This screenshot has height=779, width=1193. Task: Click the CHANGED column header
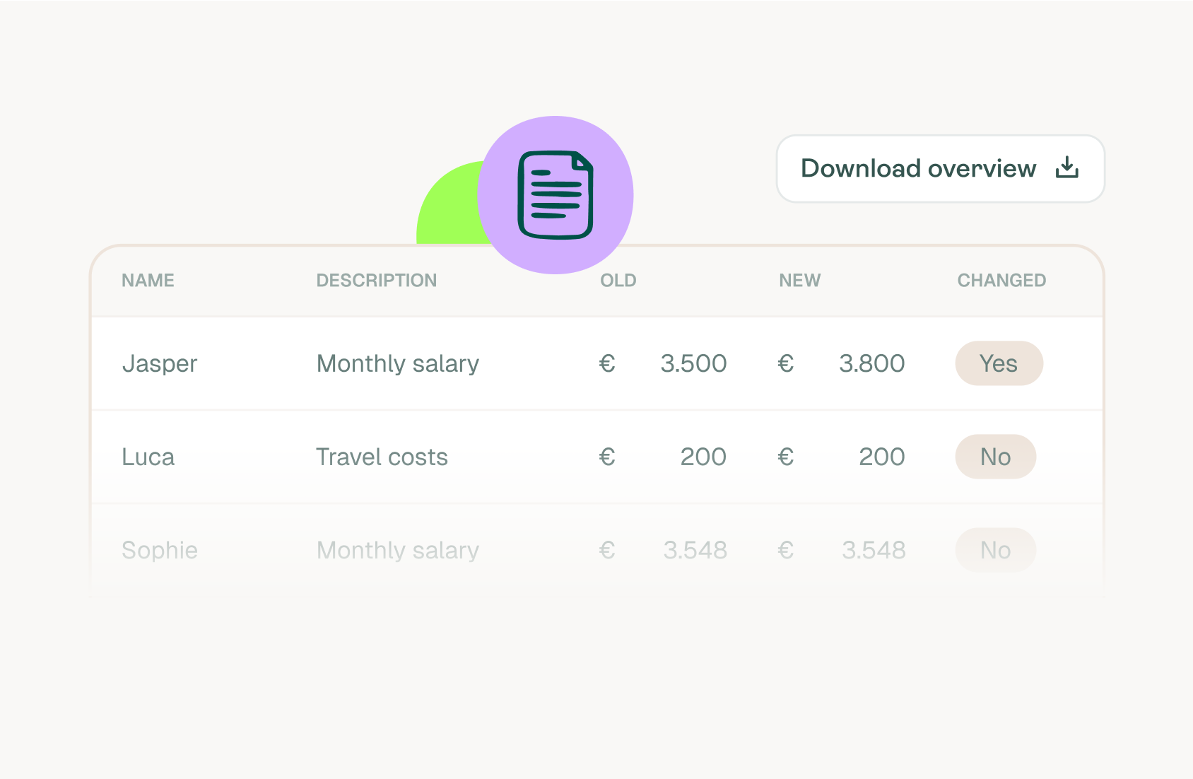coord(1001,281)
